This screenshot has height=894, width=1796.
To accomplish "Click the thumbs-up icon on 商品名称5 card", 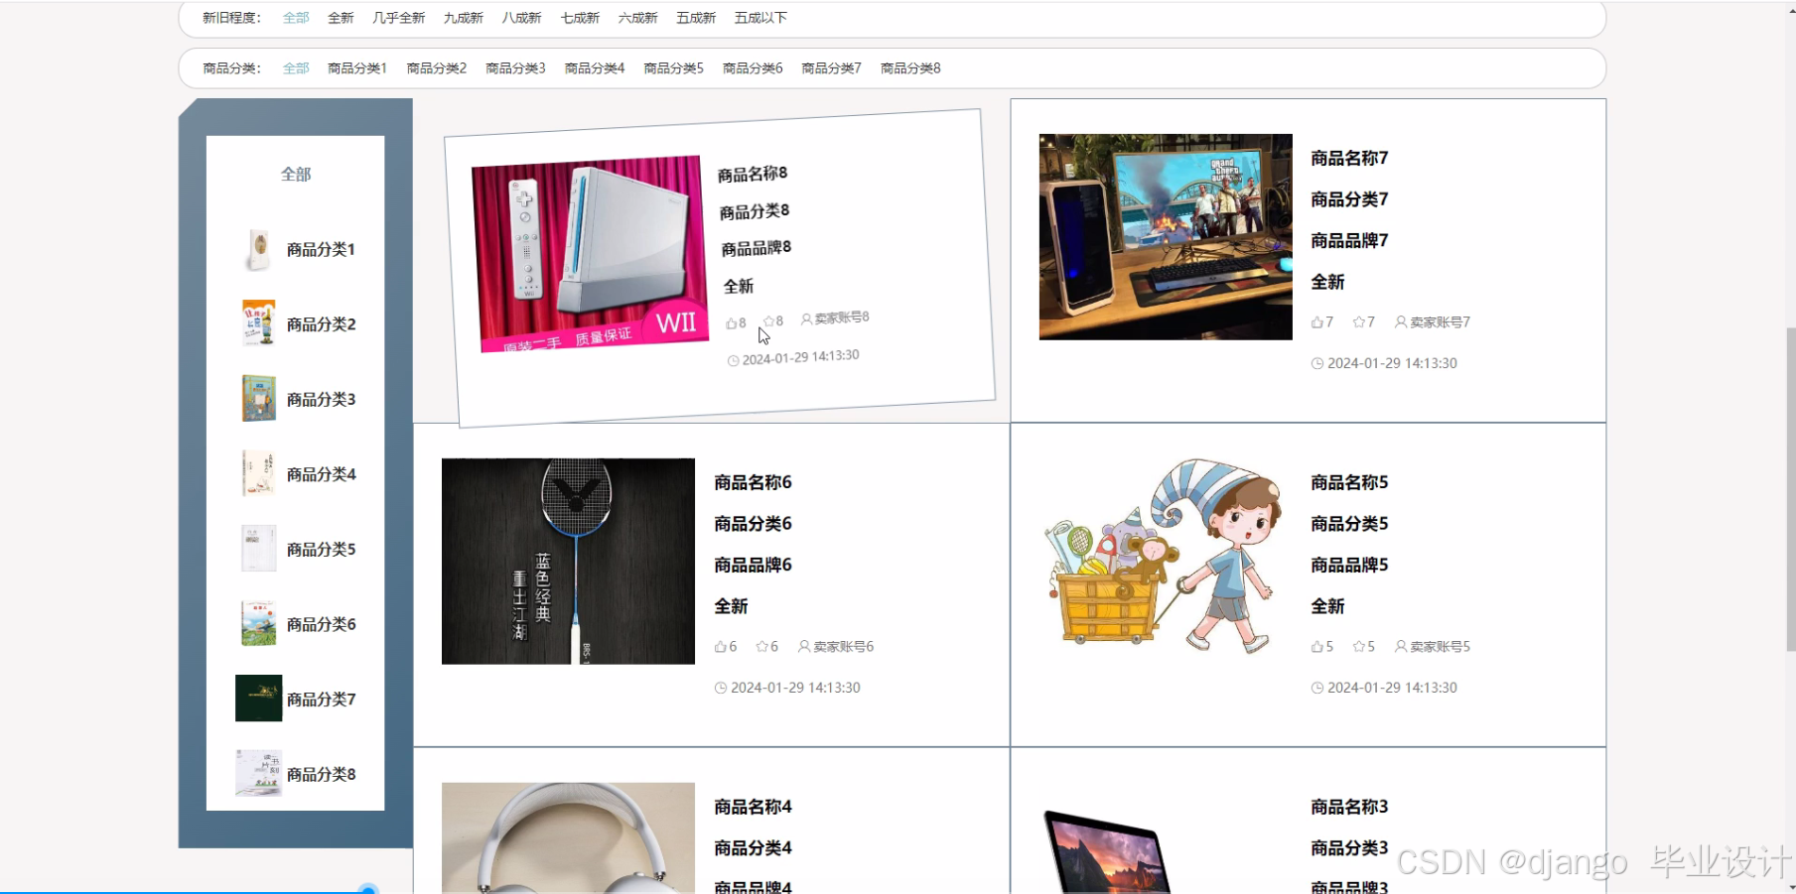I will [x=1317, y=647].
